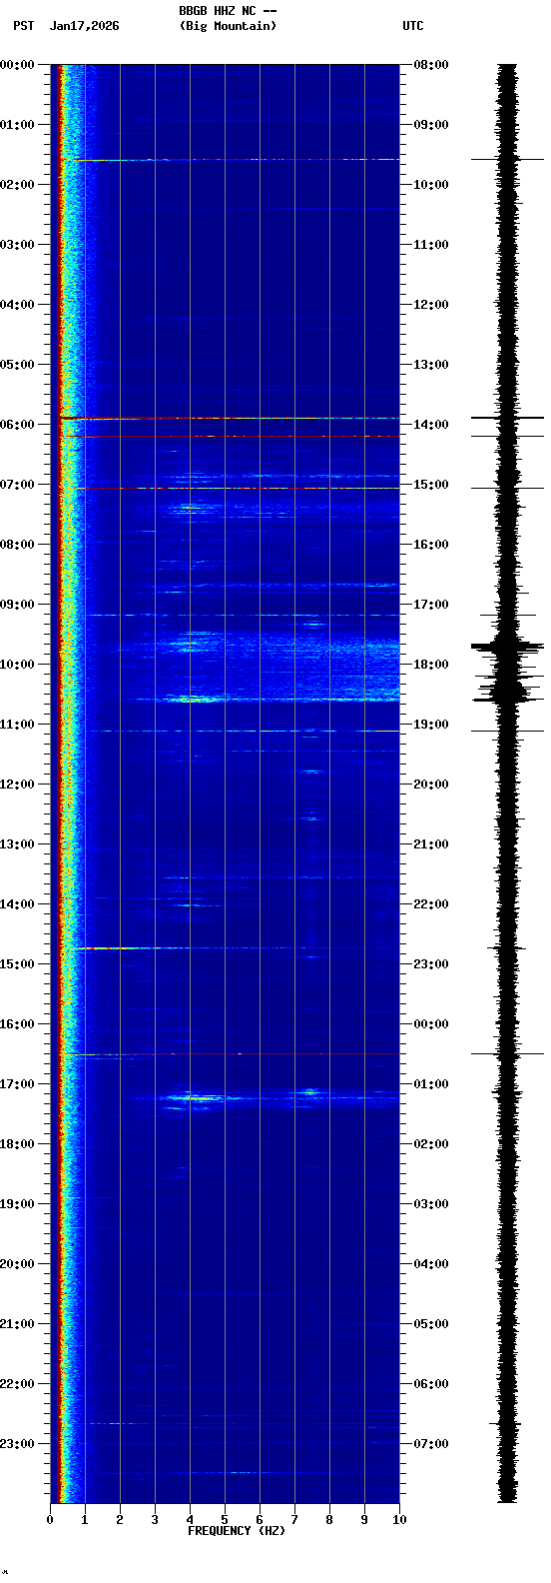551x1583 pixels.
Task: Click the 'PST' timezone label
Action: coord(23,26)
